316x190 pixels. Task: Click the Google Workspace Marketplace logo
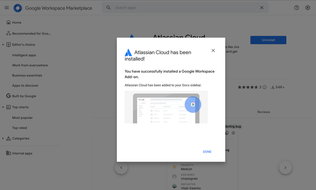(x=18, y=8)
